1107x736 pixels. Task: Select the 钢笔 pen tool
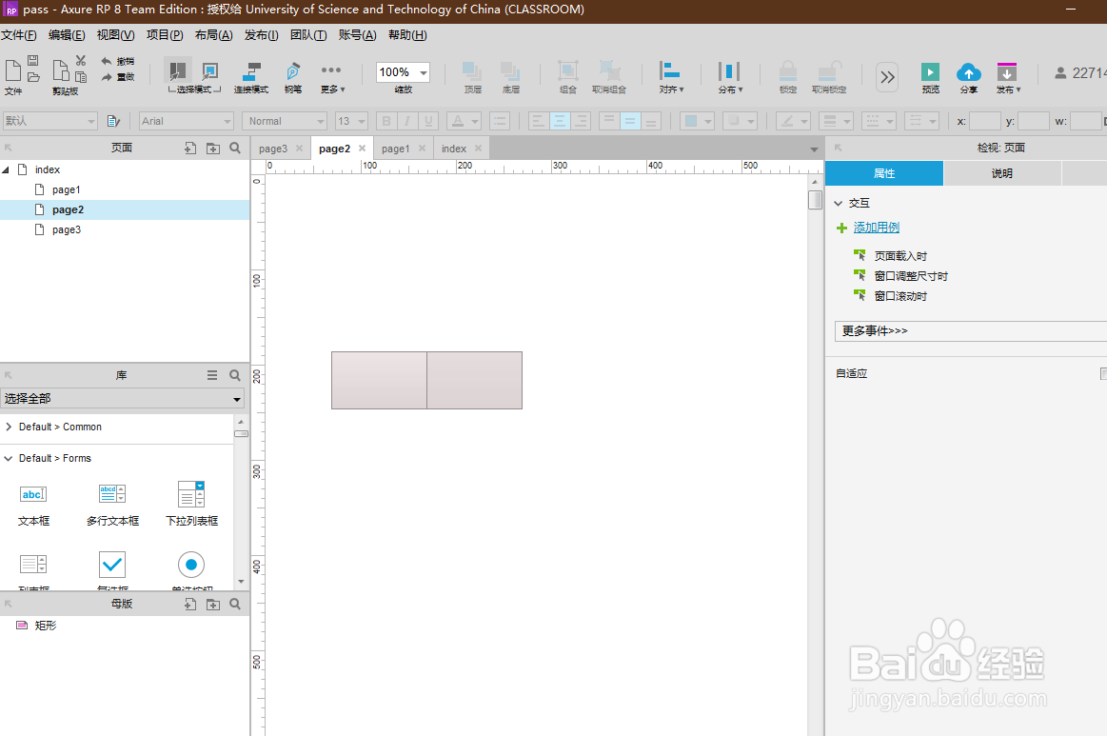pos(293,77)
